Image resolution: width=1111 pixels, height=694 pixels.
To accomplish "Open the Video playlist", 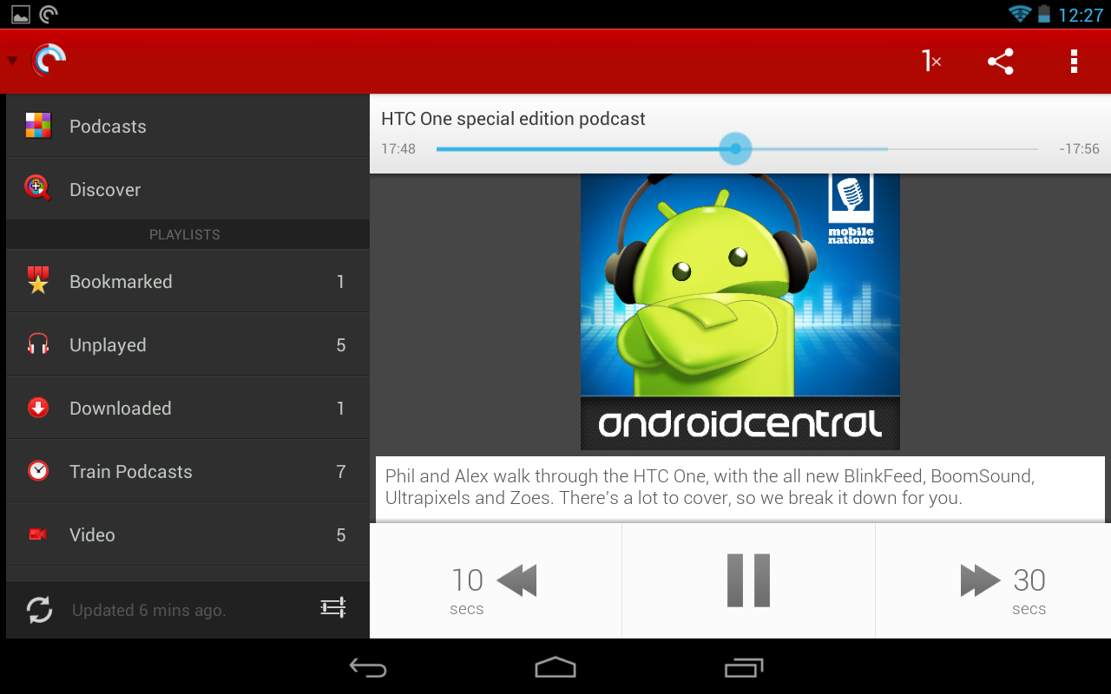I will click(x=187, y=534).
